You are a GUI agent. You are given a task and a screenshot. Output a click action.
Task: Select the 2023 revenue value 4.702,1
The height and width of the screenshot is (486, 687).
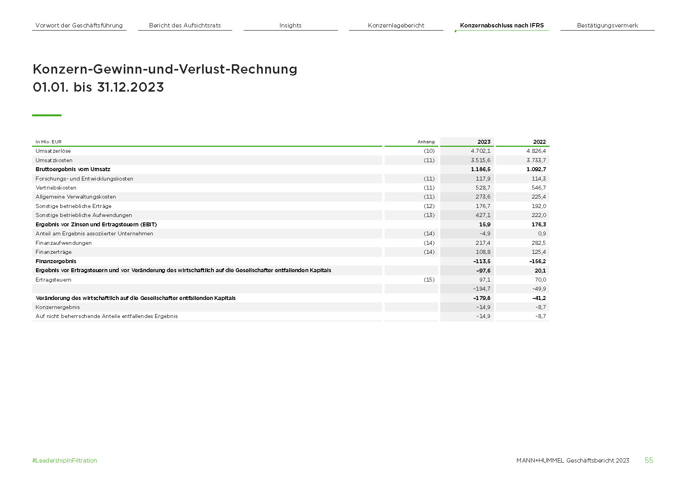tap(481, 151)
